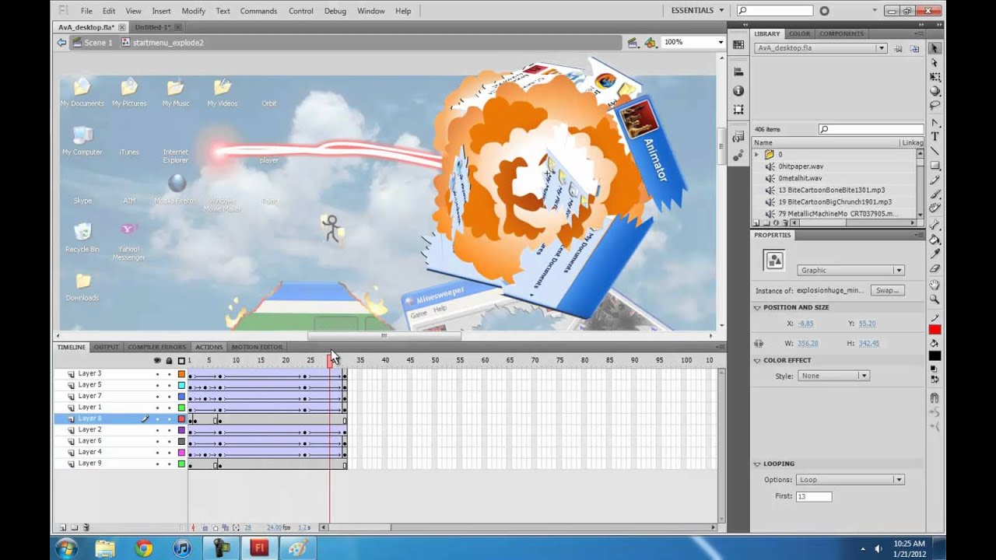Image resolution: width=996 pixels, height=560 pixels.
Task: Open the Modify menu
Action: (x=193, y=11)
